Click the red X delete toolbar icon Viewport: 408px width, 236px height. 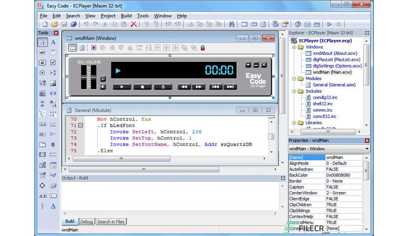(134, 24)
